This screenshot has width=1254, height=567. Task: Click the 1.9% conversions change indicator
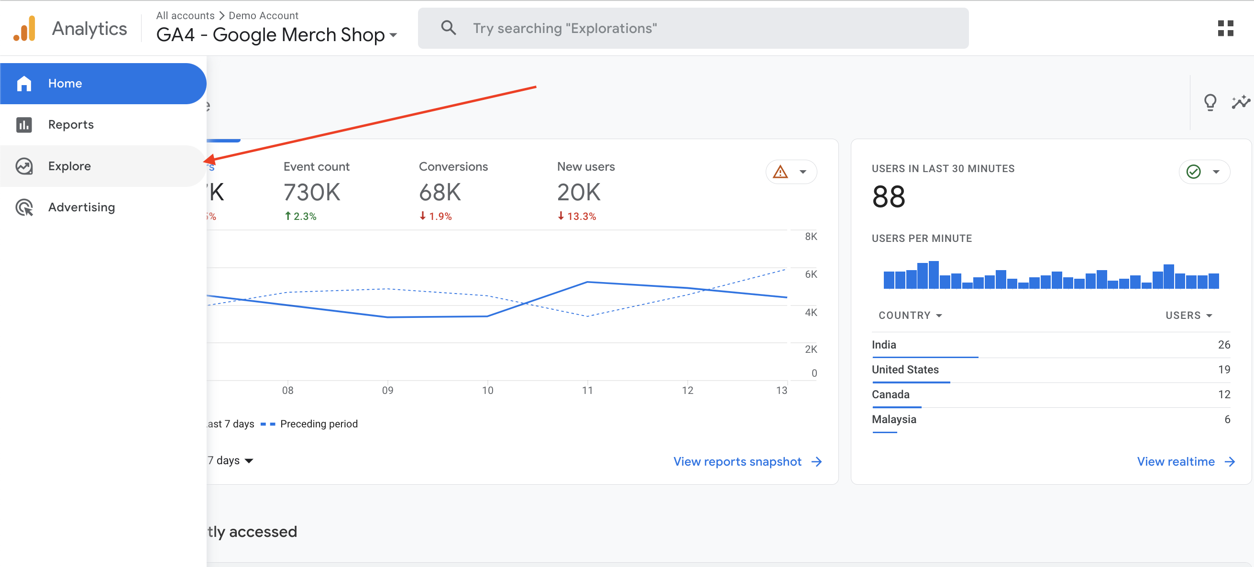pyautogui.click(x=436, y=216)
